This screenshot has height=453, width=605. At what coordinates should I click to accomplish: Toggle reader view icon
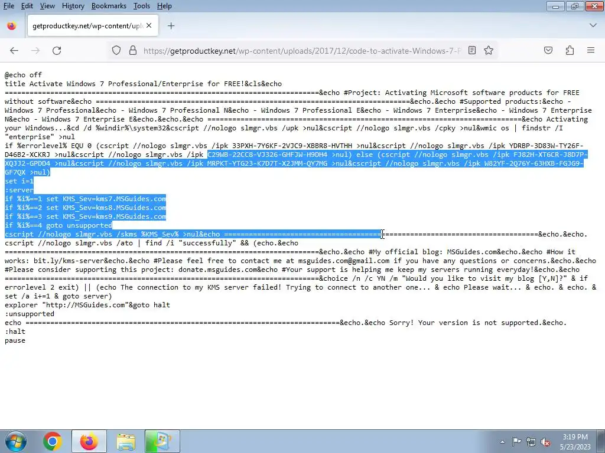(x=472, y=51)
